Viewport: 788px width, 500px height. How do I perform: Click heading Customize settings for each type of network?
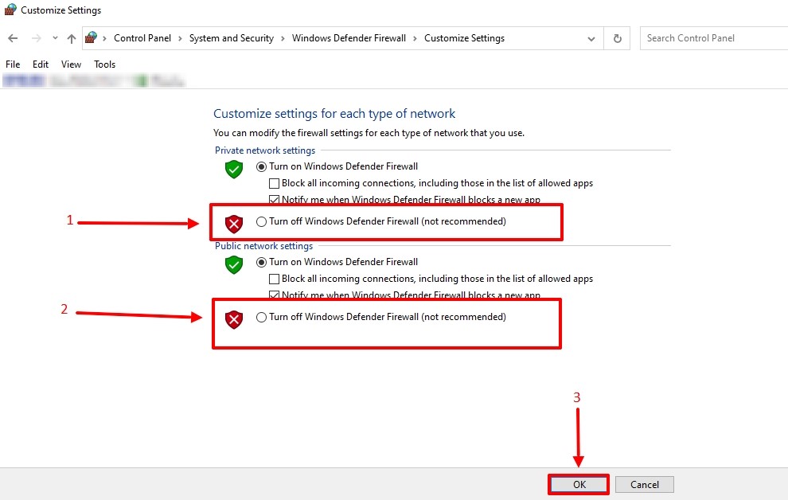pyautogui.click(x=334, y=114)
